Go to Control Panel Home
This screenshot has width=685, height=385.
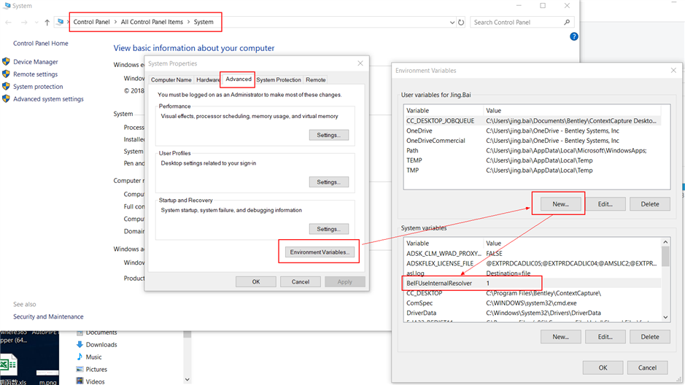(41, 43)
